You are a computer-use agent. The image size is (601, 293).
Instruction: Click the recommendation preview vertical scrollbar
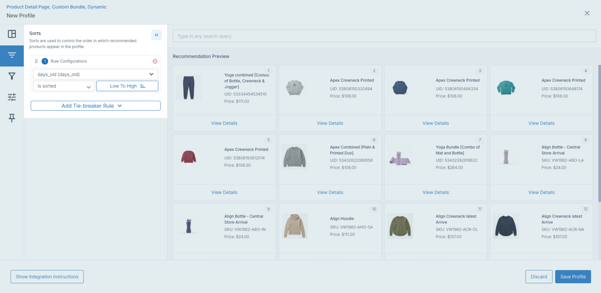pos(600,133)
